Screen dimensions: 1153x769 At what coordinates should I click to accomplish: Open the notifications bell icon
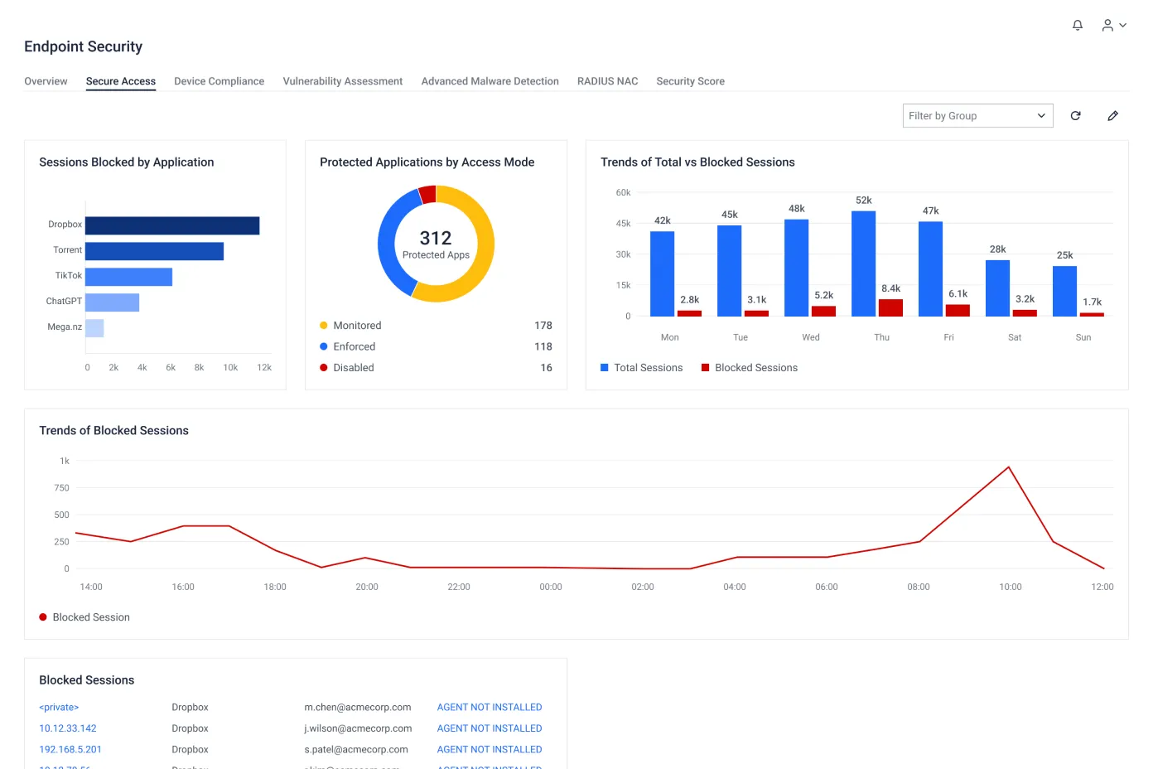point(1077,26)
